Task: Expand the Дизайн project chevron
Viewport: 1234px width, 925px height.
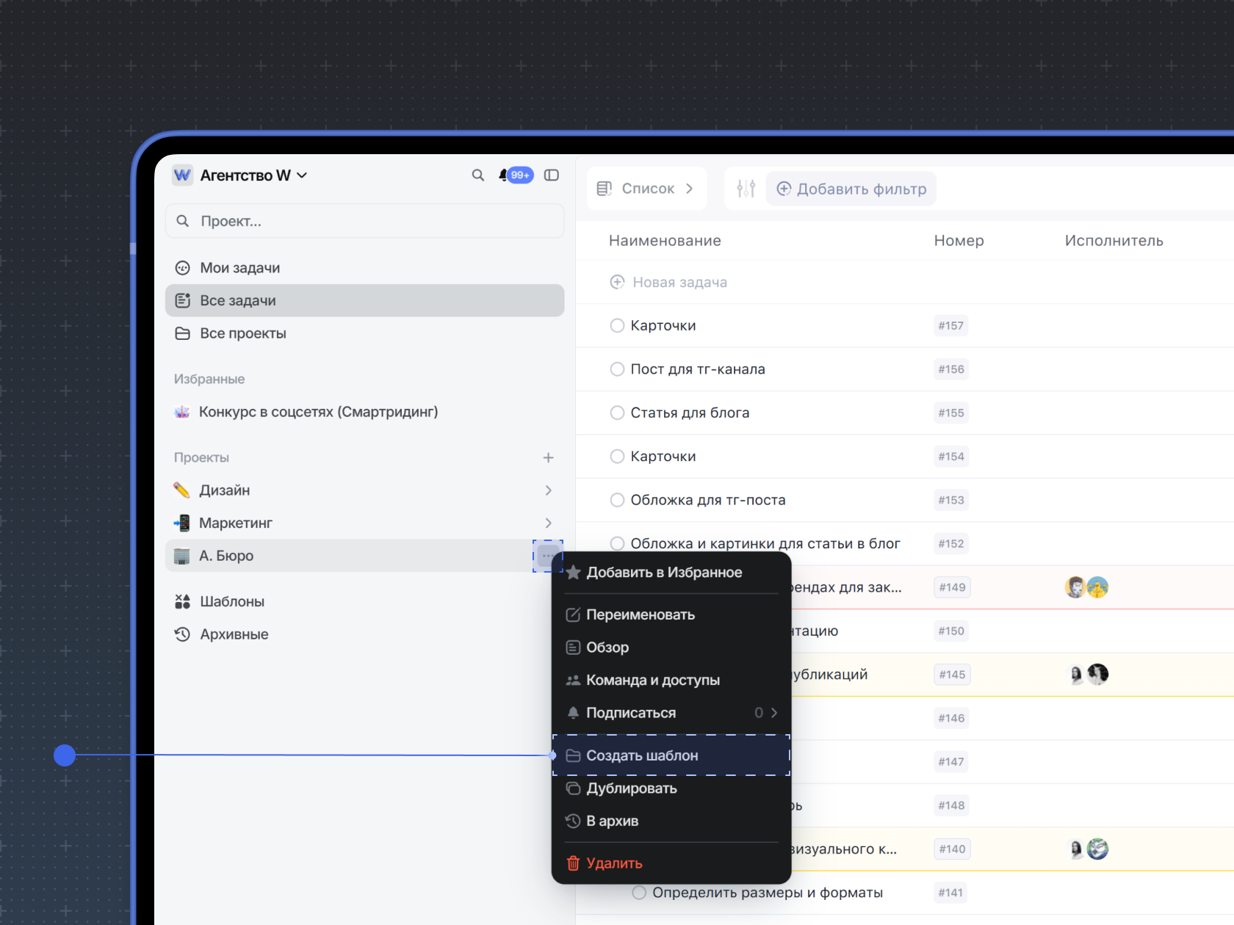Action: (x=548, y=490)
